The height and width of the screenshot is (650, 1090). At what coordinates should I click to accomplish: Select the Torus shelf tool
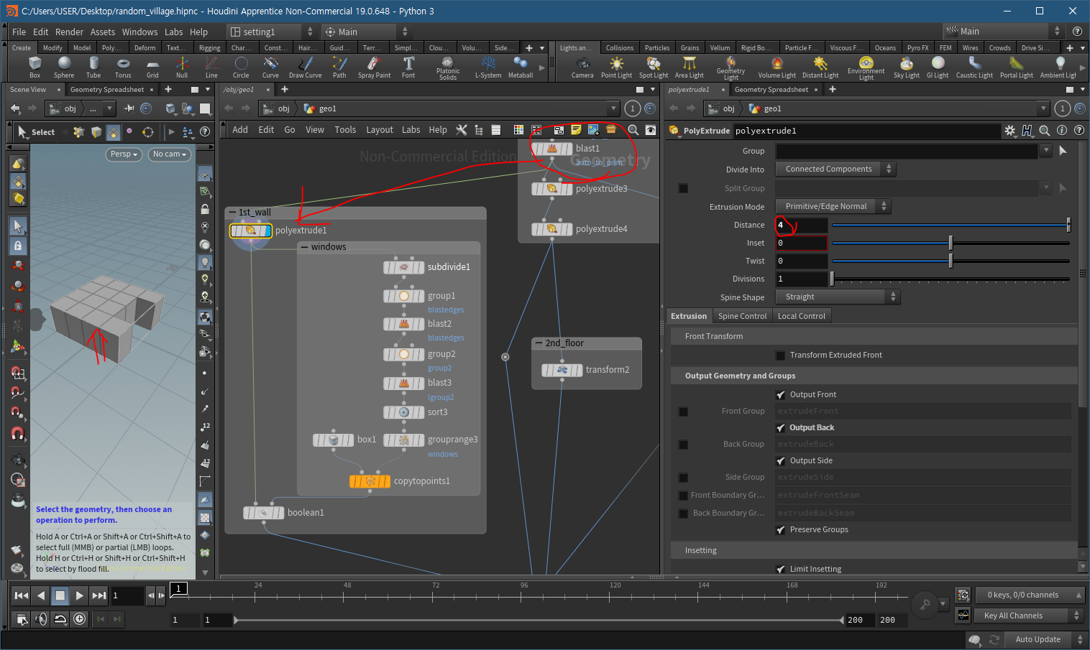(123, 67)
